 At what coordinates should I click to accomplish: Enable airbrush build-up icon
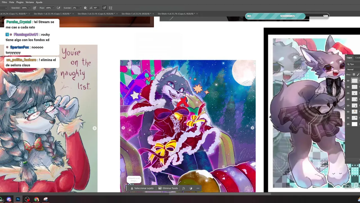click(x=58, y=8)
